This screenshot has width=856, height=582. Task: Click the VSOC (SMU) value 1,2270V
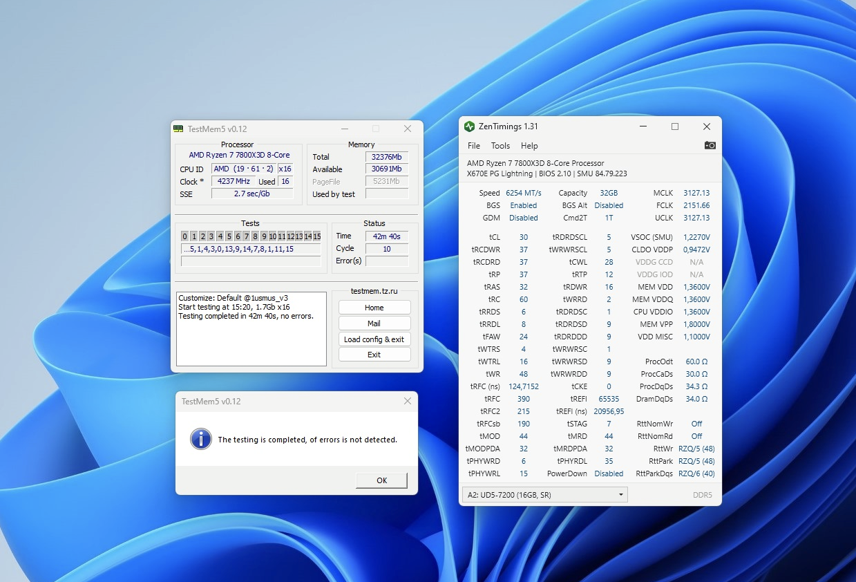point(696,237)
